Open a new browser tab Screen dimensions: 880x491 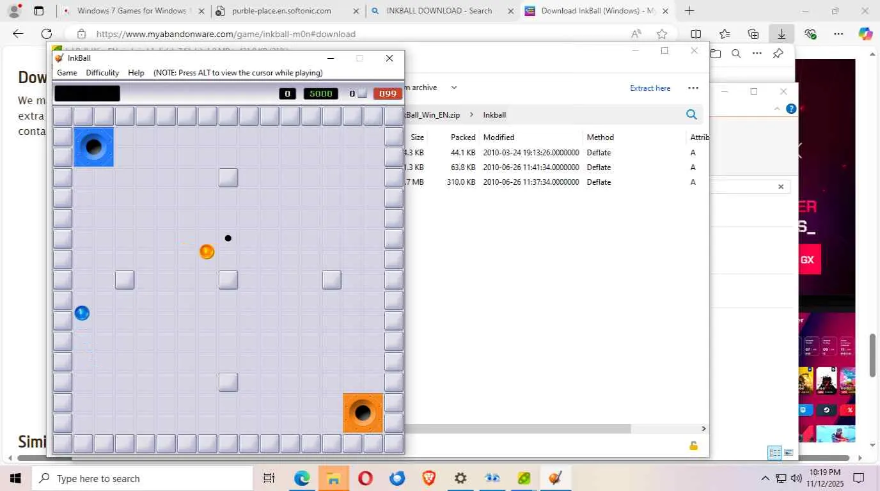point(689,11)
